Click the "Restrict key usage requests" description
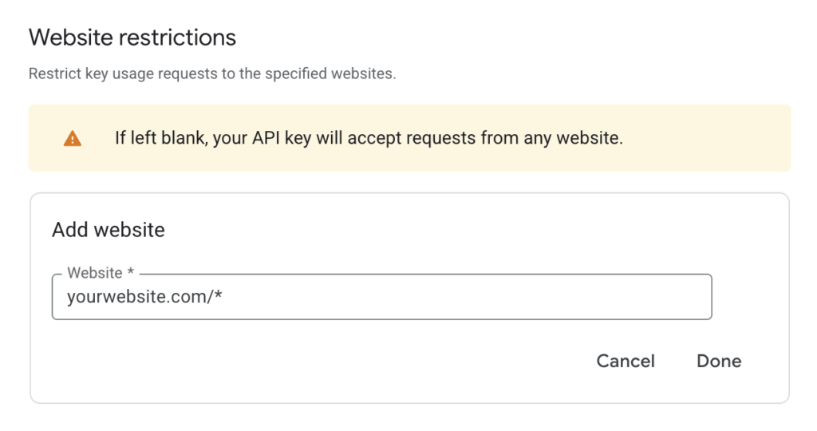The image size is (817, 431). tap(212, 74)
